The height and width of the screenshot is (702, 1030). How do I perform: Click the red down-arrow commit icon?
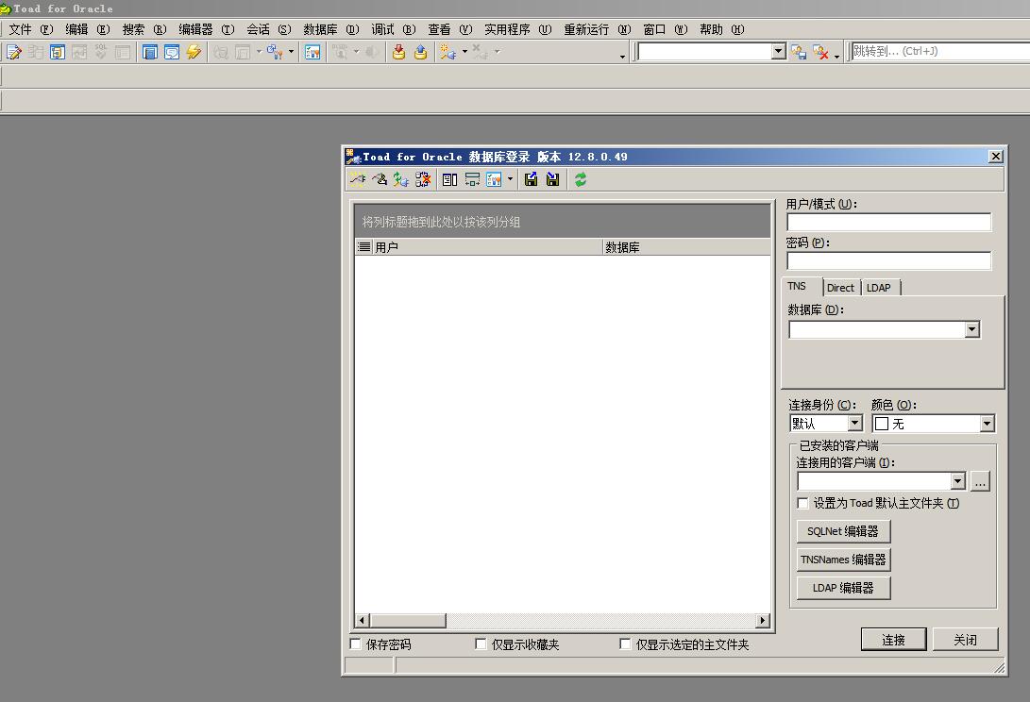[398, 52]
